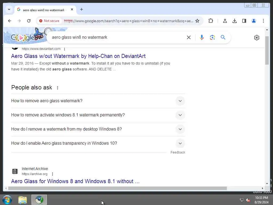The image size is (273, 205).
Task: Click the address bar URL
Action: [x=129, y=21]
